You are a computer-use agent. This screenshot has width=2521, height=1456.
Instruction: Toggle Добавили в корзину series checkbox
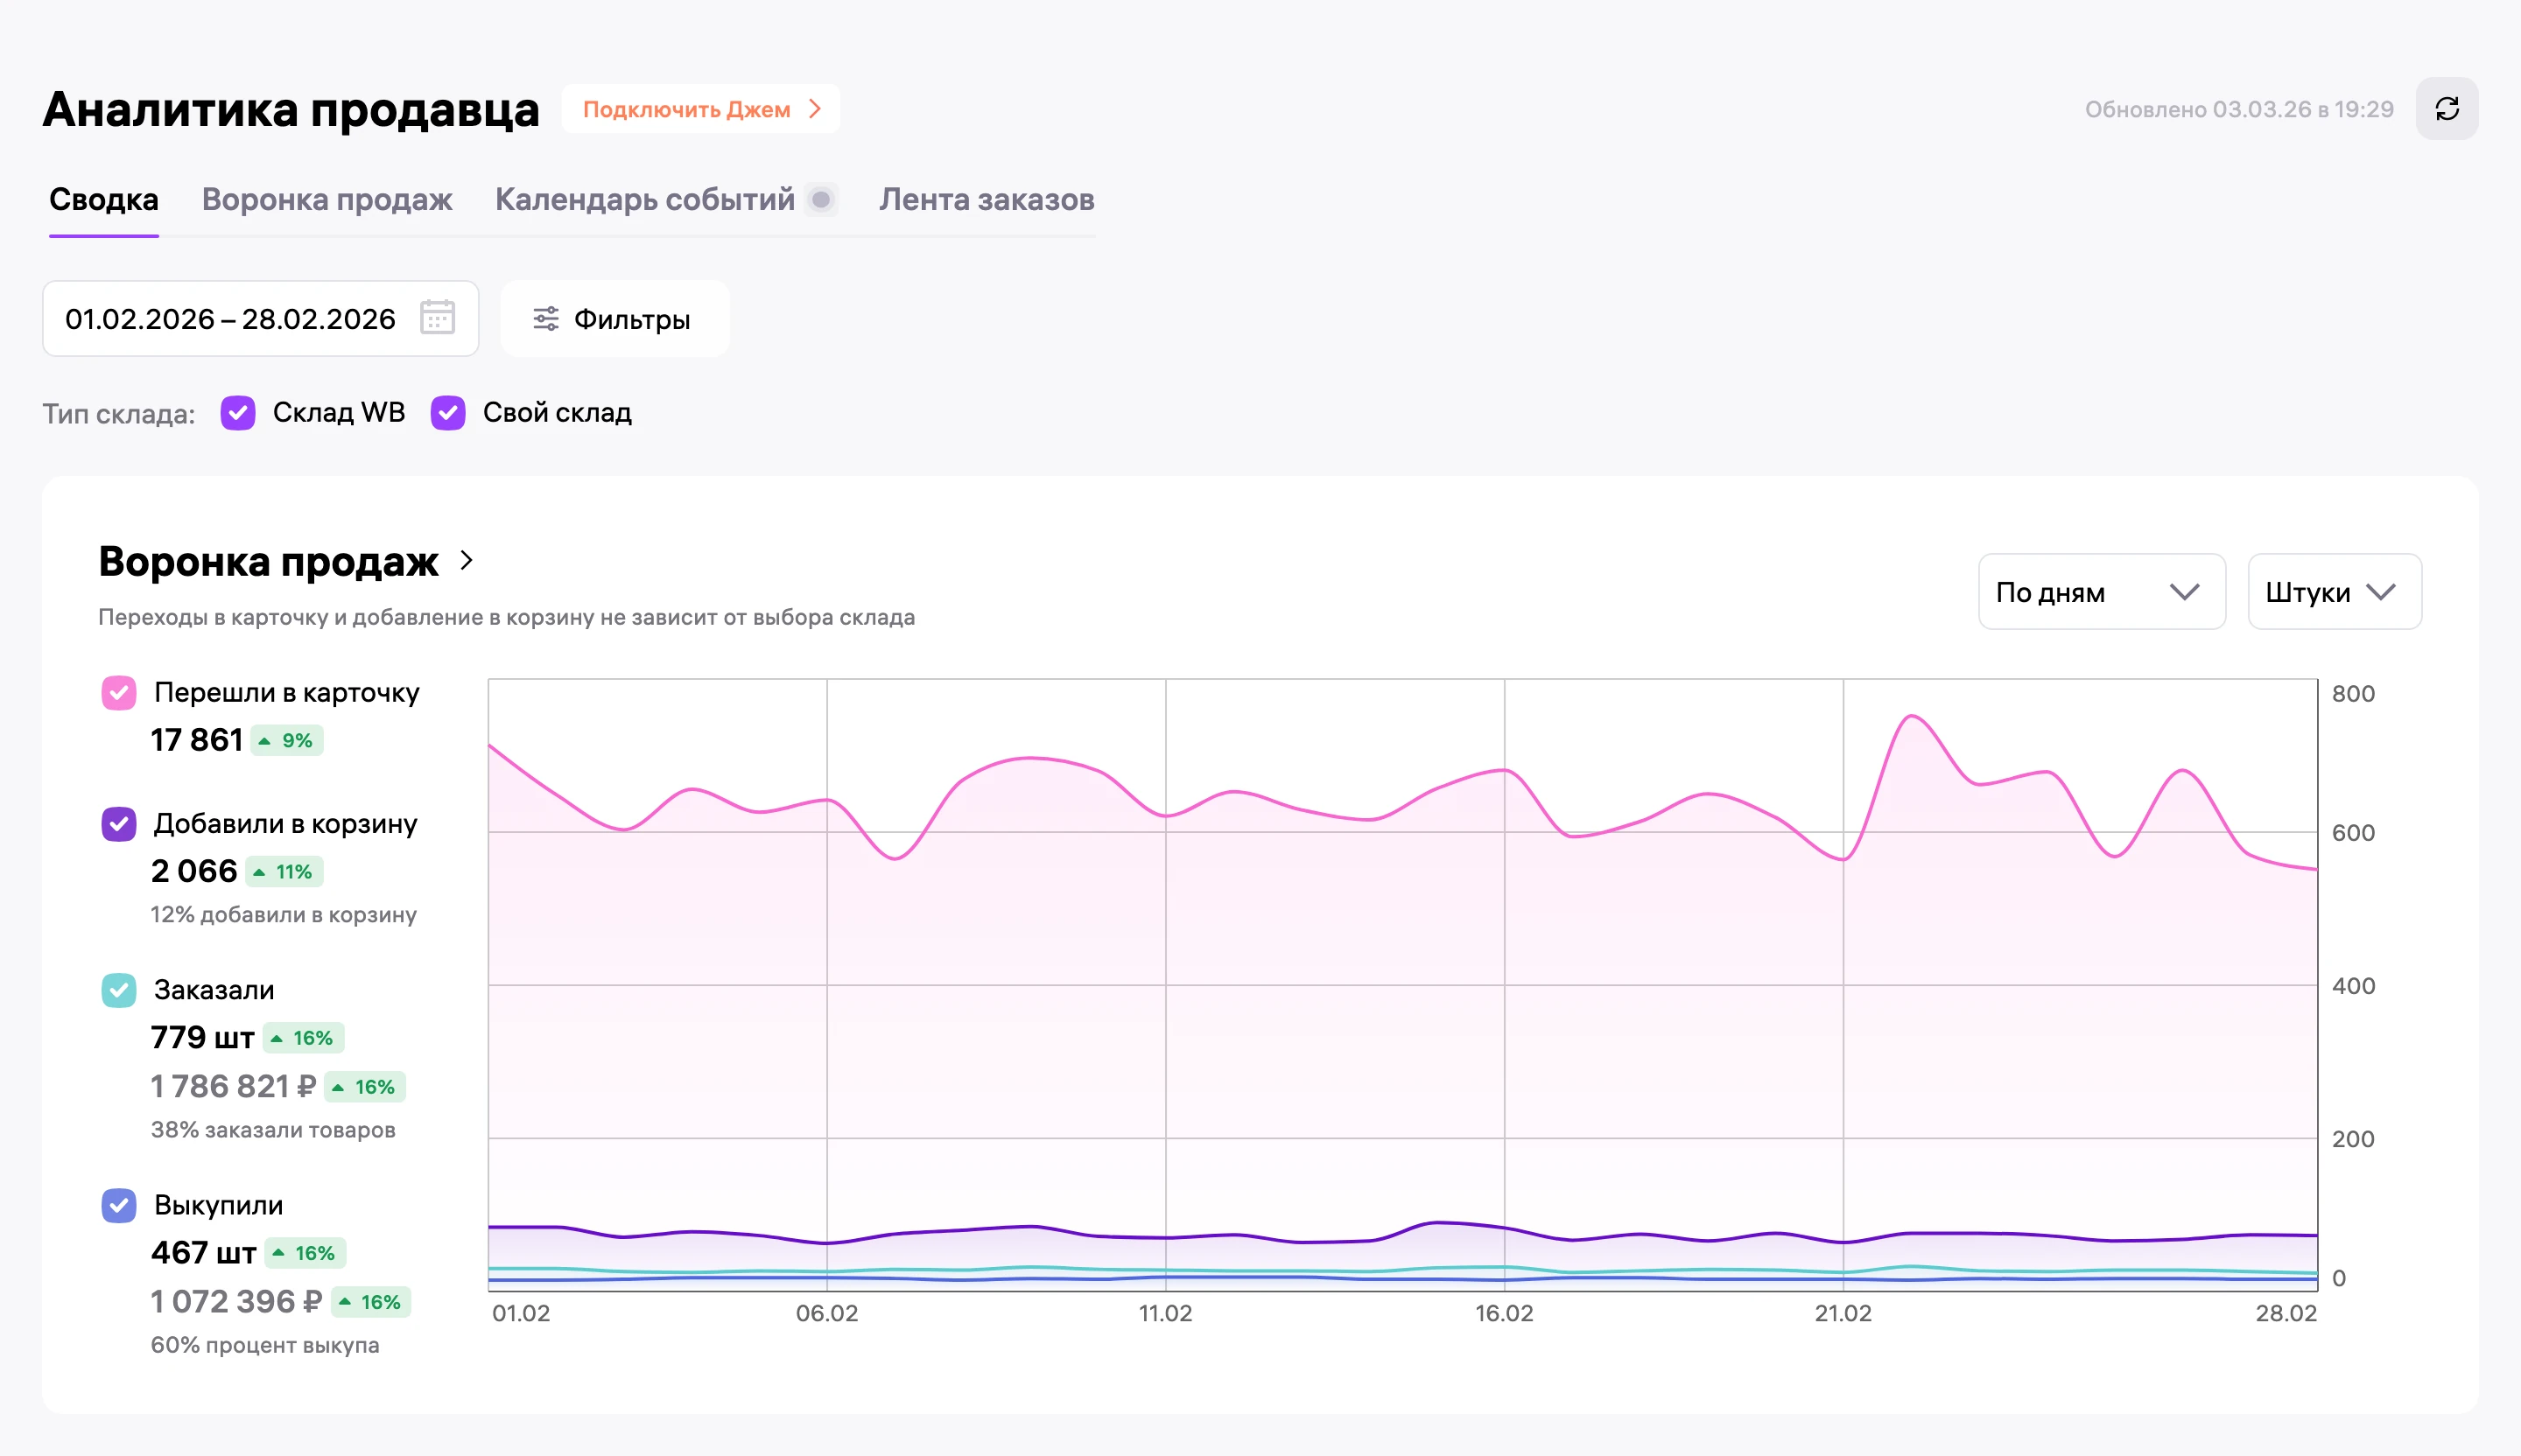(x=119, y=824)
